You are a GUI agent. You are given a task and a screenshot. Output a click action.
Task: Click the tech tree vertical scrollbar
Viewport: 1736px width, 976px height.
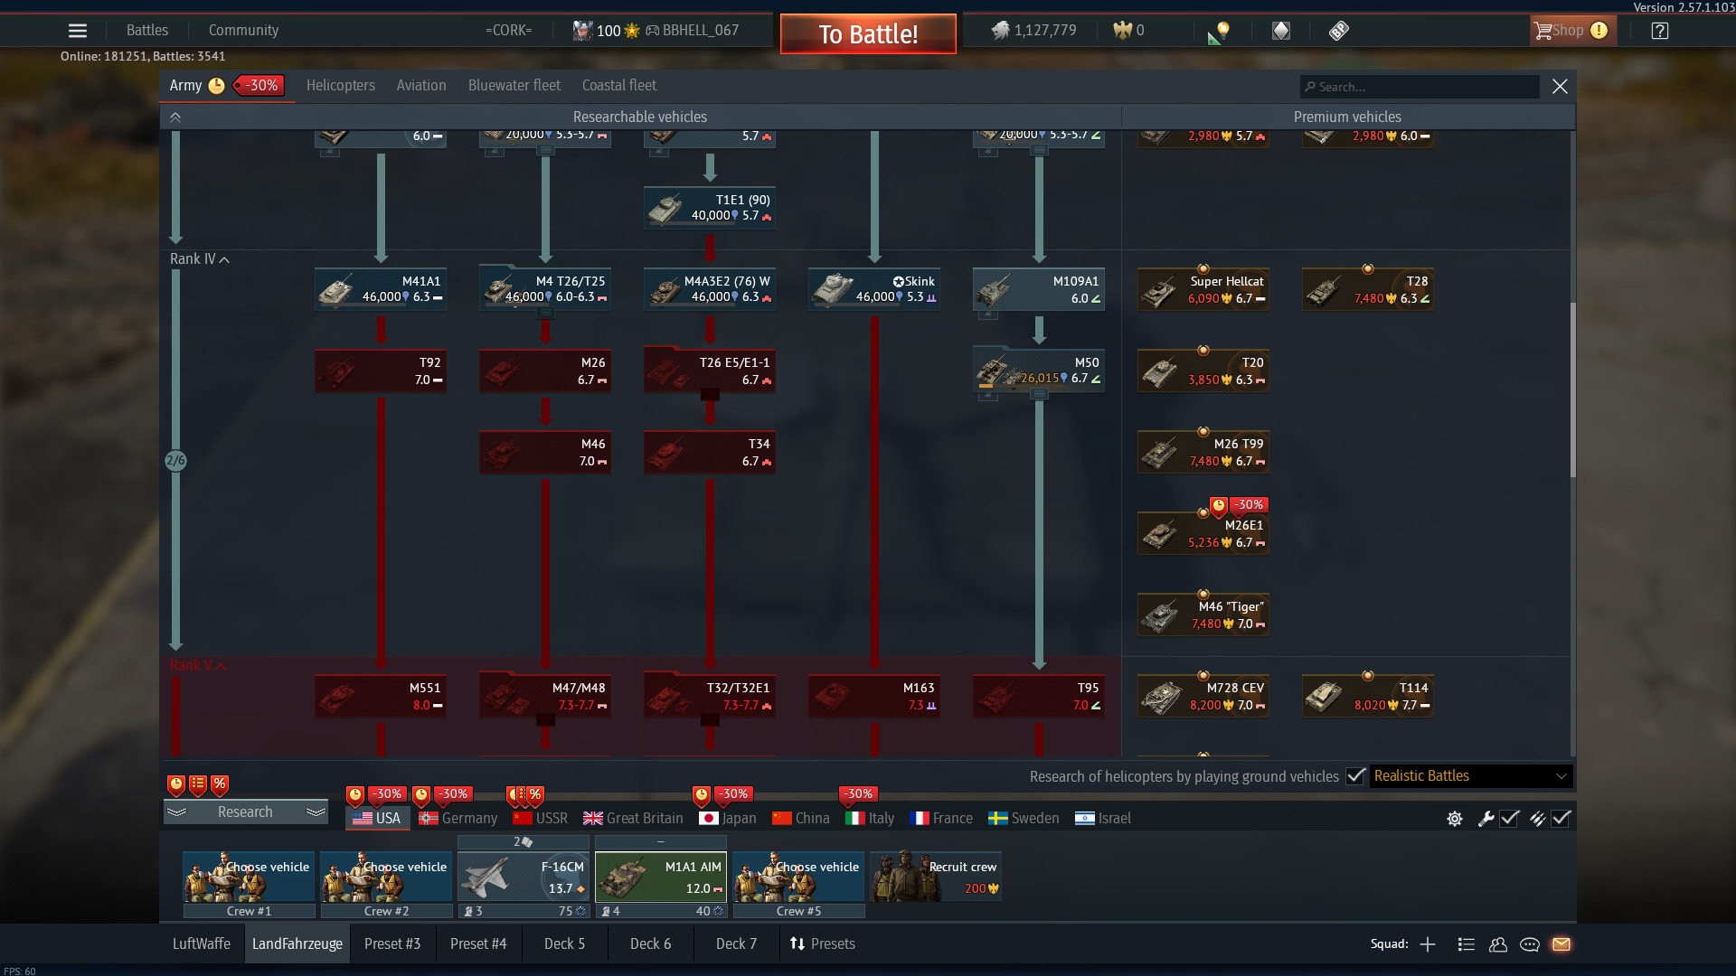pos(1573,389)
